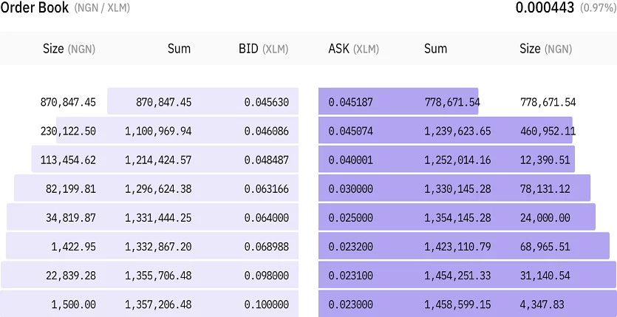This screenshot has height=317, width=617.
Task: Select the ask price 0.045187
Action: point(350,102)
